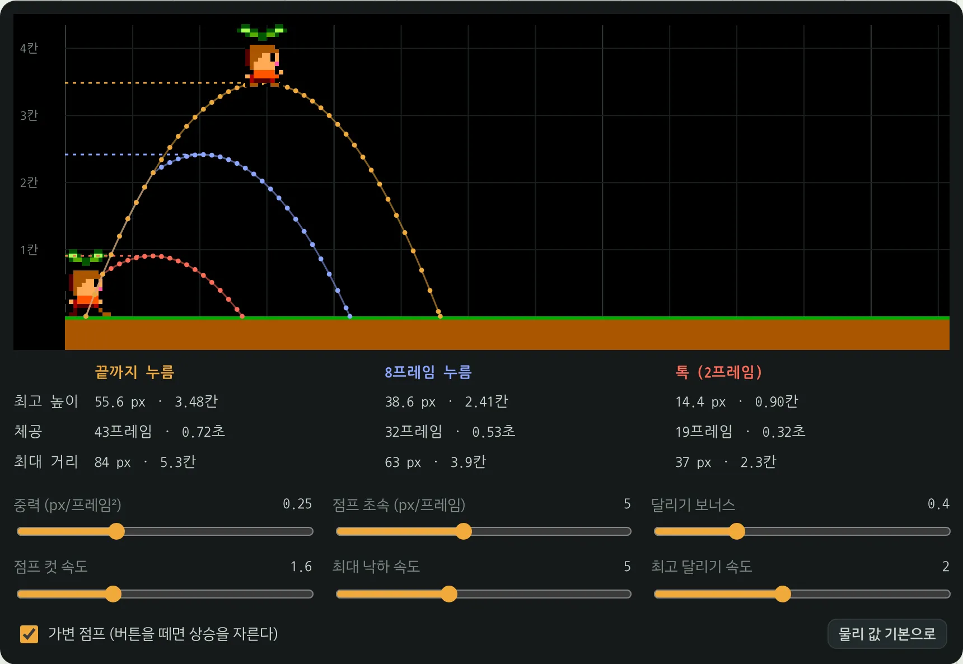
Task: Click the 19프레임 · 0.32초 airtime value
Action: (x=740, y=432)
